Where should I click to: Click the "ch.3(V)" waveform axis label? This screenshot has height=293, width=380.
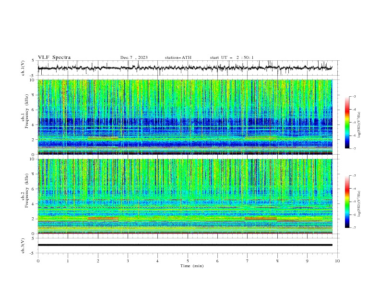pyautogui.click(x=23, y=246)
